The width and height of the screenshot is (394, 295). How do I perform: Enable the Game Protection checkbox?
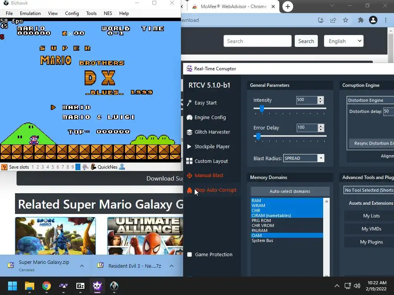189,254
